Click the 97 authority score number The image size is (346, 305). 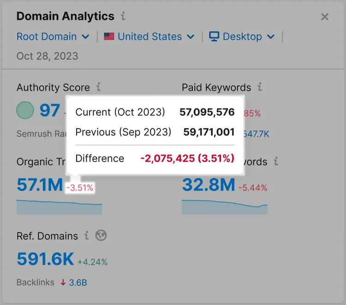pyautogui.click(x=50, y=110)
